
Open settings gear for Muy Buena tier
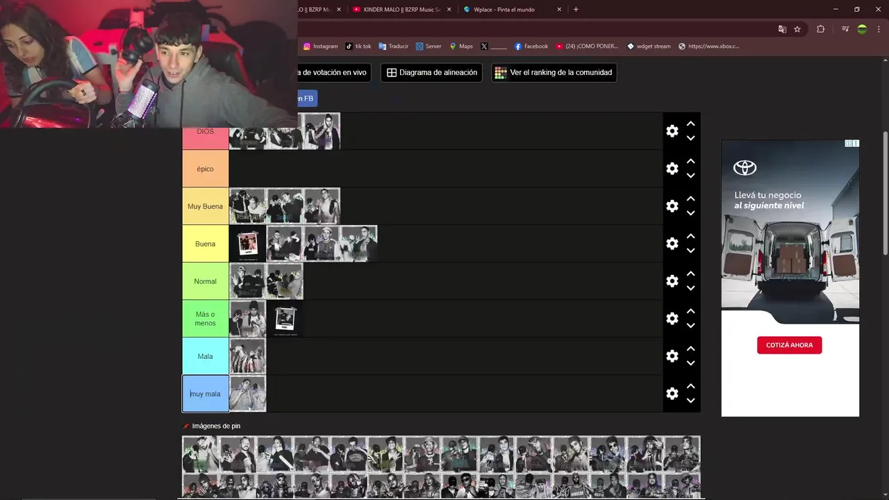(672, 206)
